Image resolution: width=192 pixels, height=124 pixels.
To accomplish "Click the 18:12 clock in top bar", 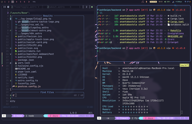I will 160,2.
